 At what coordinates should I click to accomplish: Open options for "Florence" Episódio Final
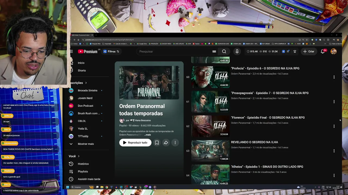pyautogui.click(x=334, y=126)
